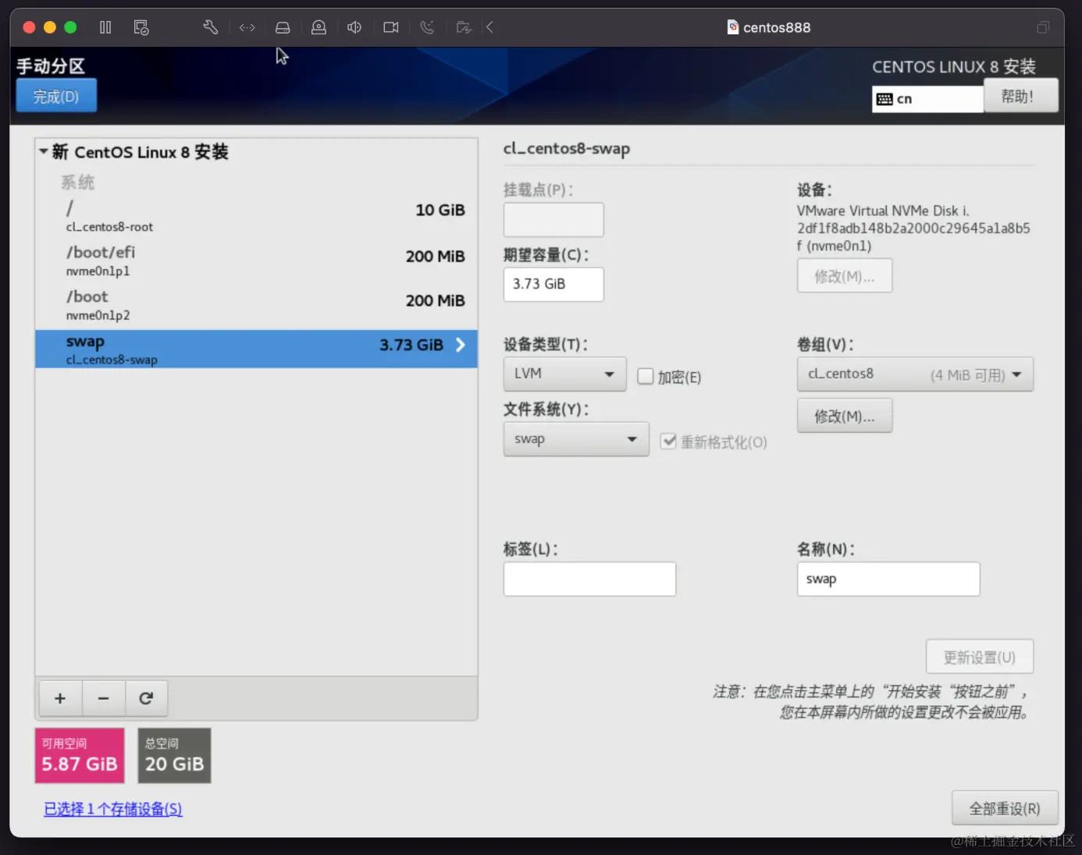The height and width of the screenshot is (855, 1082).
Task: Click the 更新设置(U) button
Action: pos(980,657)
